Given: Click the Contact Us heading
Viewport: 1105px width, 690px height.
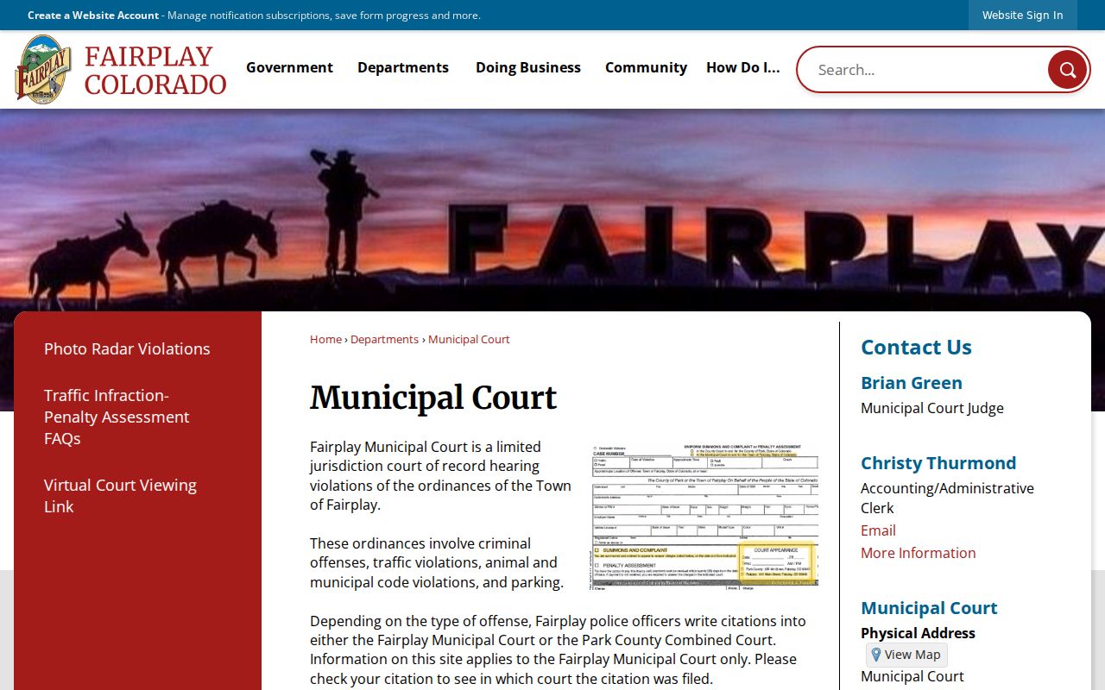Looking at the screenshot, I should click(x=916, y=347).
